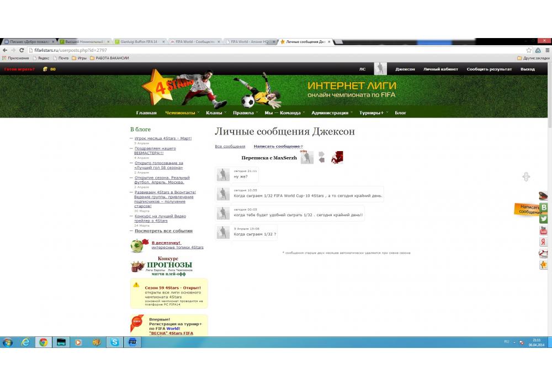Click orange Написать сообщение side button
The image size is (552, 386).
(527, 209)
